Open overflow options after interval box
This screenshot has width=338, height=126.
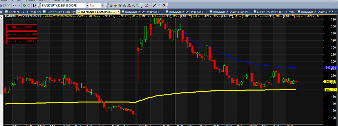click(106, 6)
